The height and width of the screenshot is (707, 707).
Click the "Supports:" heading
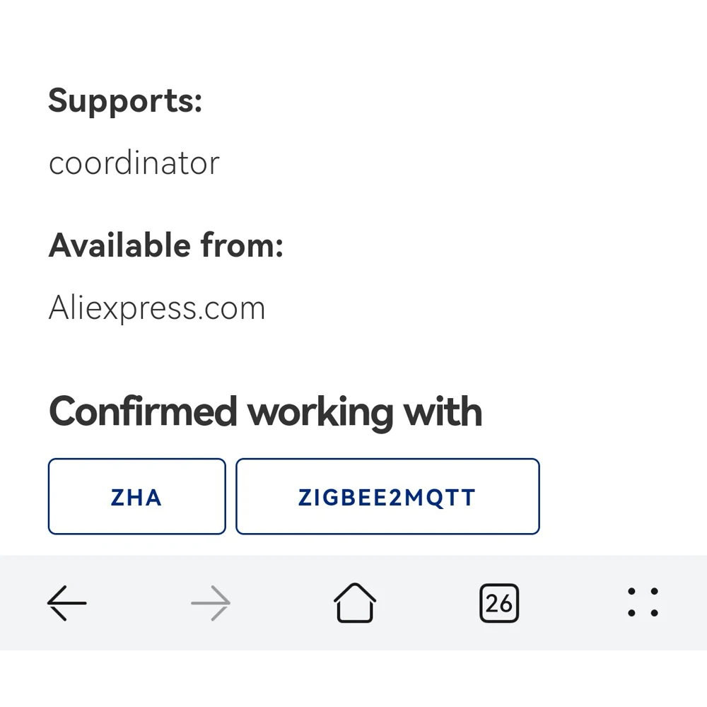point(125,100)
